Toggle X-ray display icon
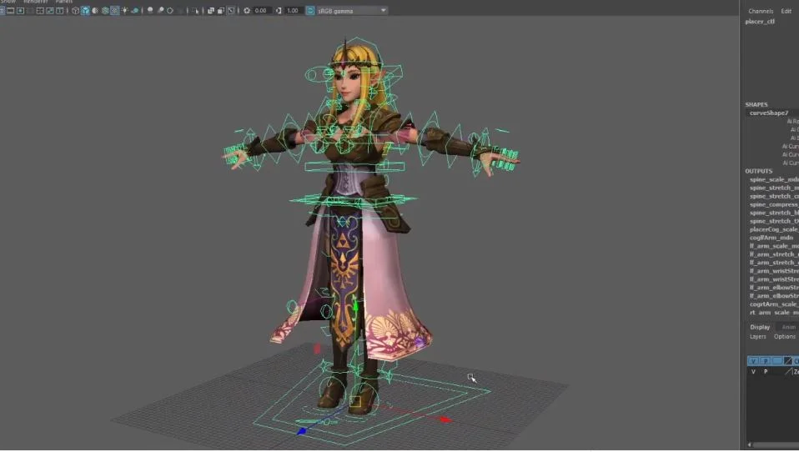This screenshot has width=799, height=452. coord(210,11)
